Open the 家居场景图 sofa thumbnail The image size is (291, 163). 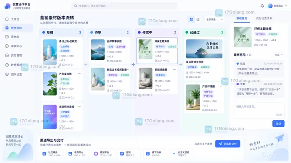point(145,78)
